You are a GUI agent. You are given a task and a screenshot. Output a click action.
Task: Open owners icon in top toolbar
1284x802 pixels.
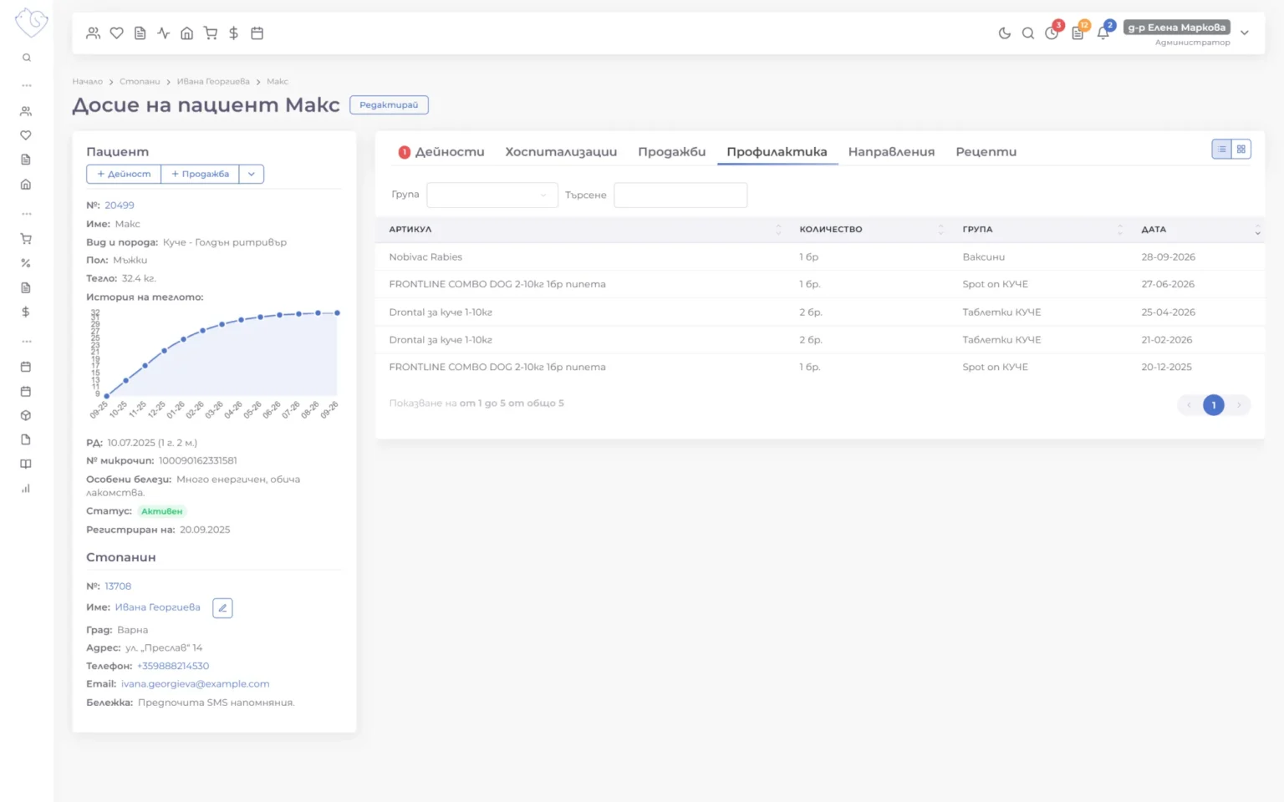(94, 33)
